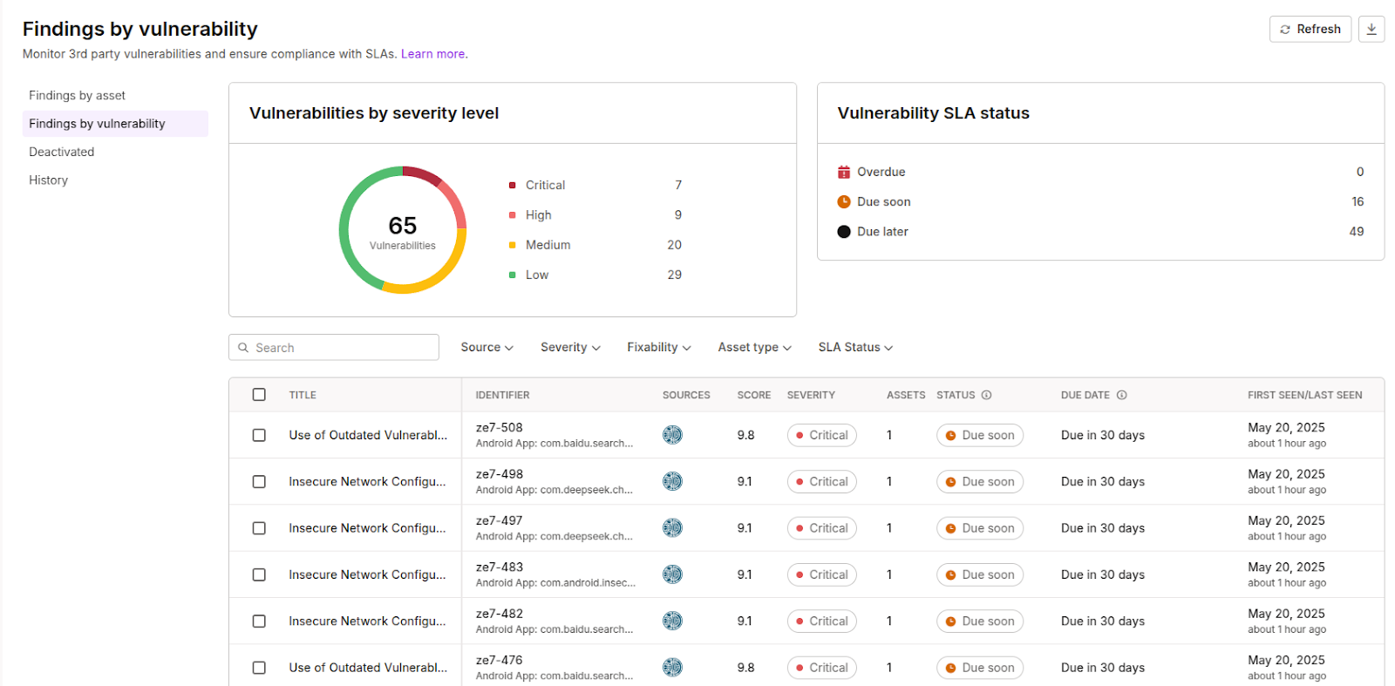Click the Due soon badge for ze7-498
Image resolution: width=1395 pixels, height=686 pixels.
point(979,481)
